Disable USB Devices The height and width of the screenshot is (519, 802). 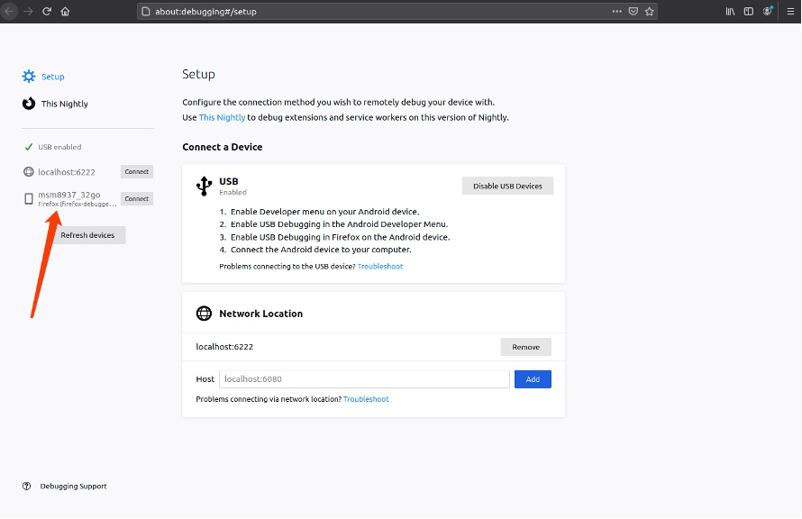(507, 186)
